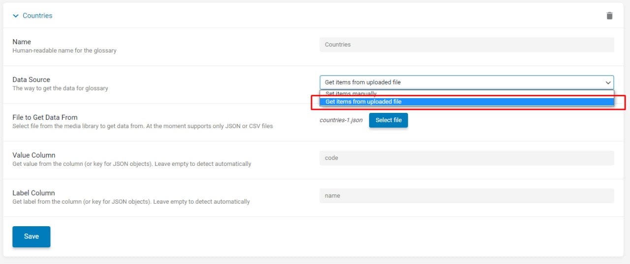630x264 pixels.
Task: Focus the Value Column input field
Action: [x=467, y=158]
